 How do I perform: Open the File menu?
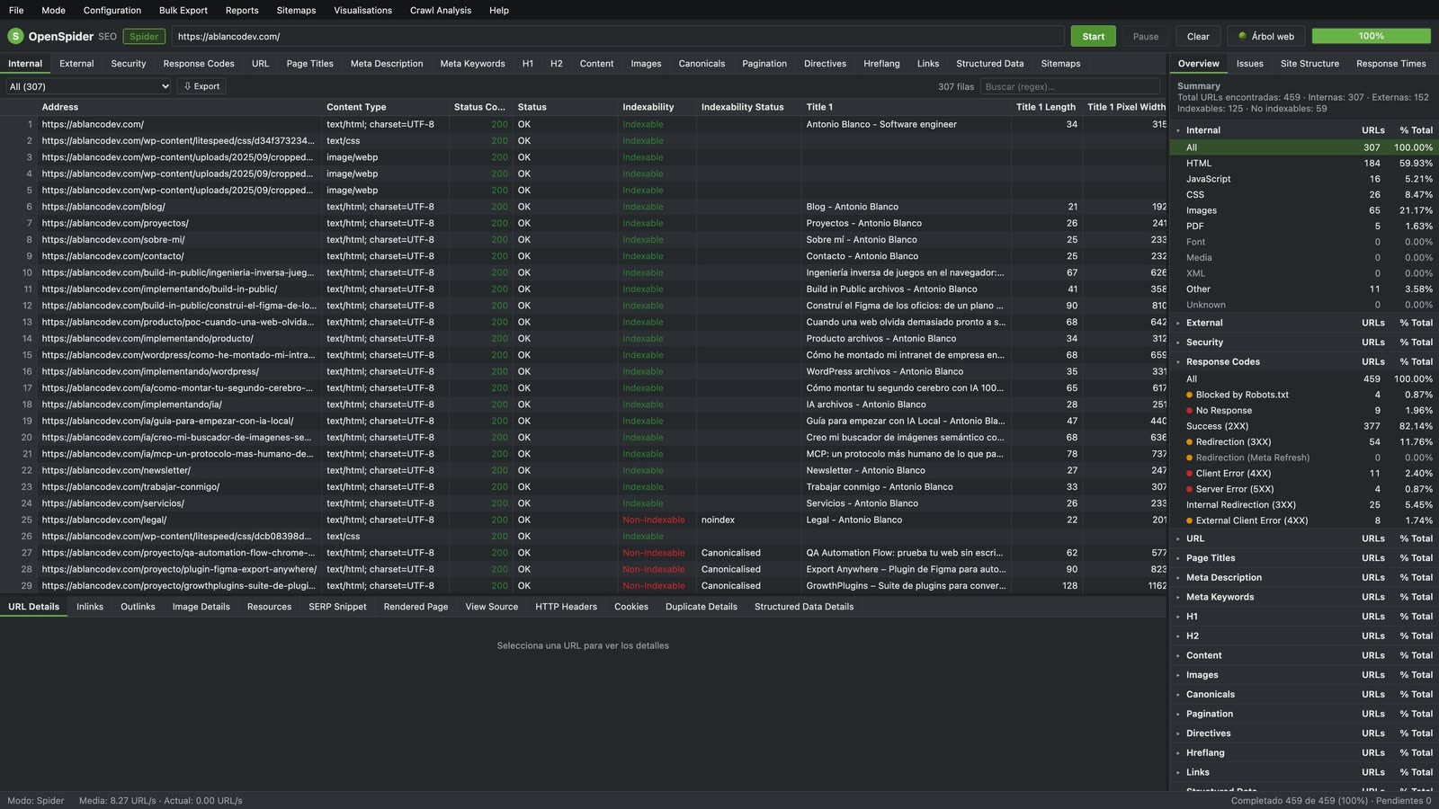pyautogui.click(x=16, y=10)
